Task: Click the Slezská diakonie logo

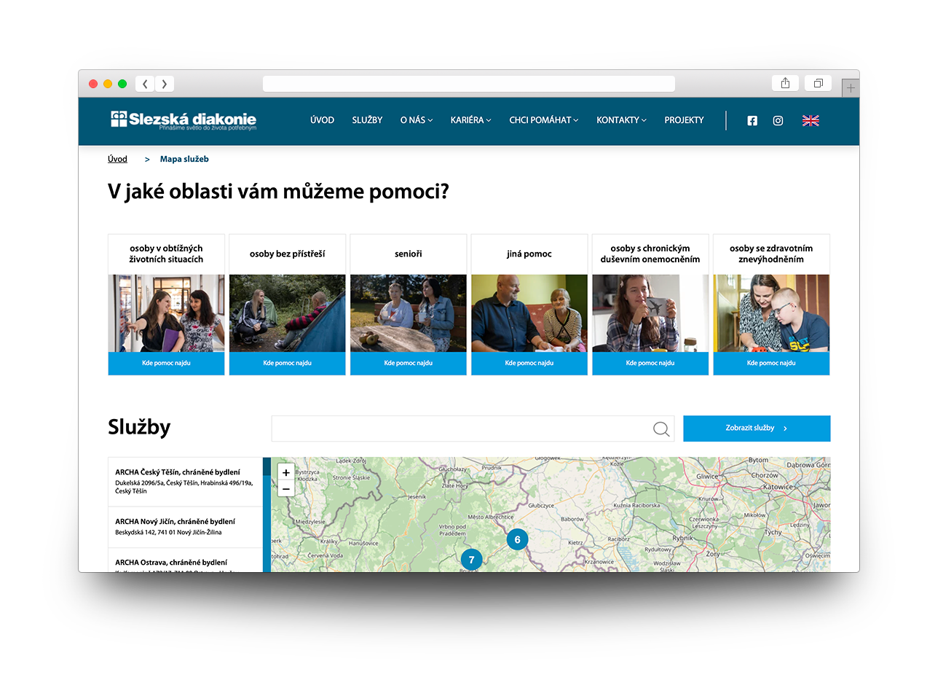Action: click(x=184, y=120)
